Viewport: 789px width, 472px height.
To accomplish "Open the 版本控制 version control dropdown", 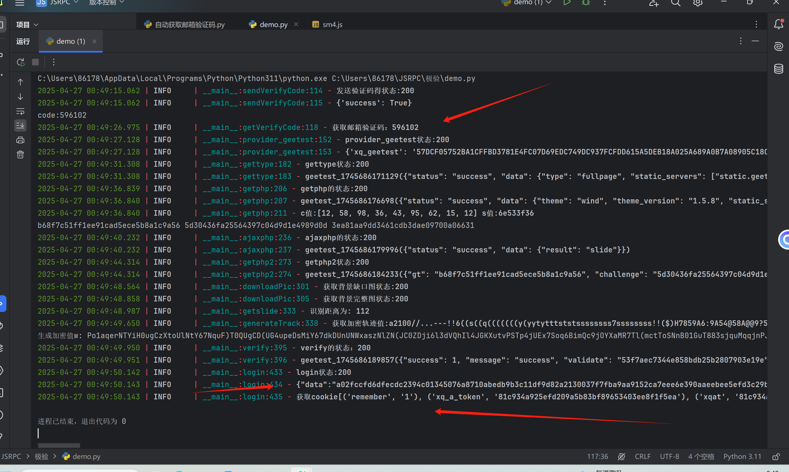I will tap(106, 3).
